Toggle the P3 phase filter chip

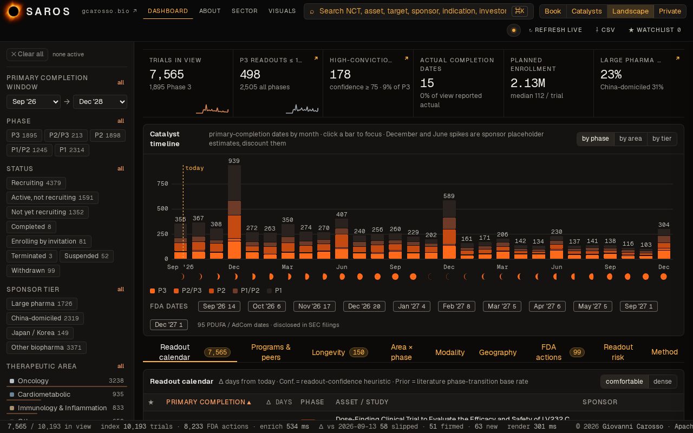[24, 135]
